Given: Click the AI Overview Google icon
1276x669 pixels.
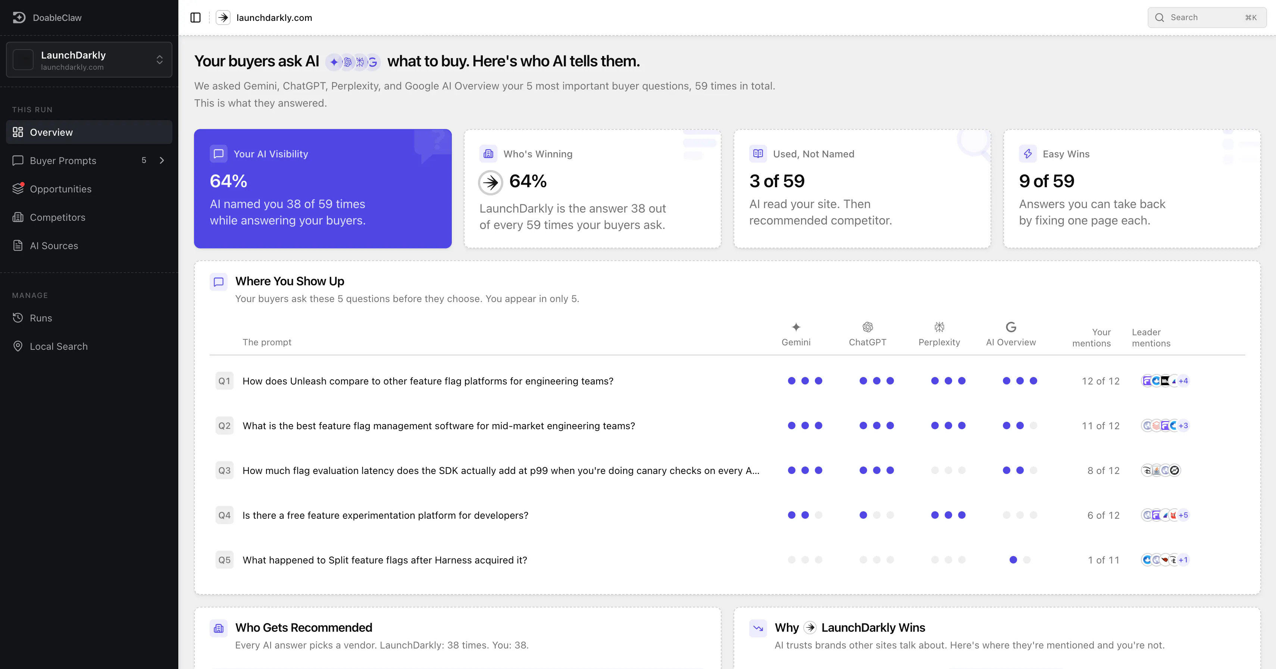Looking at the screenshot, I should pos(1011,327).
